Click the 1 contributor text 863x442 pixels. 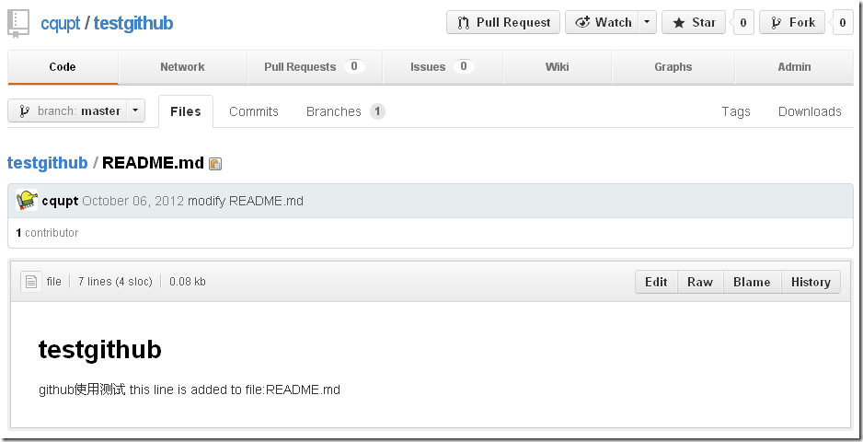tap(47, 233)
